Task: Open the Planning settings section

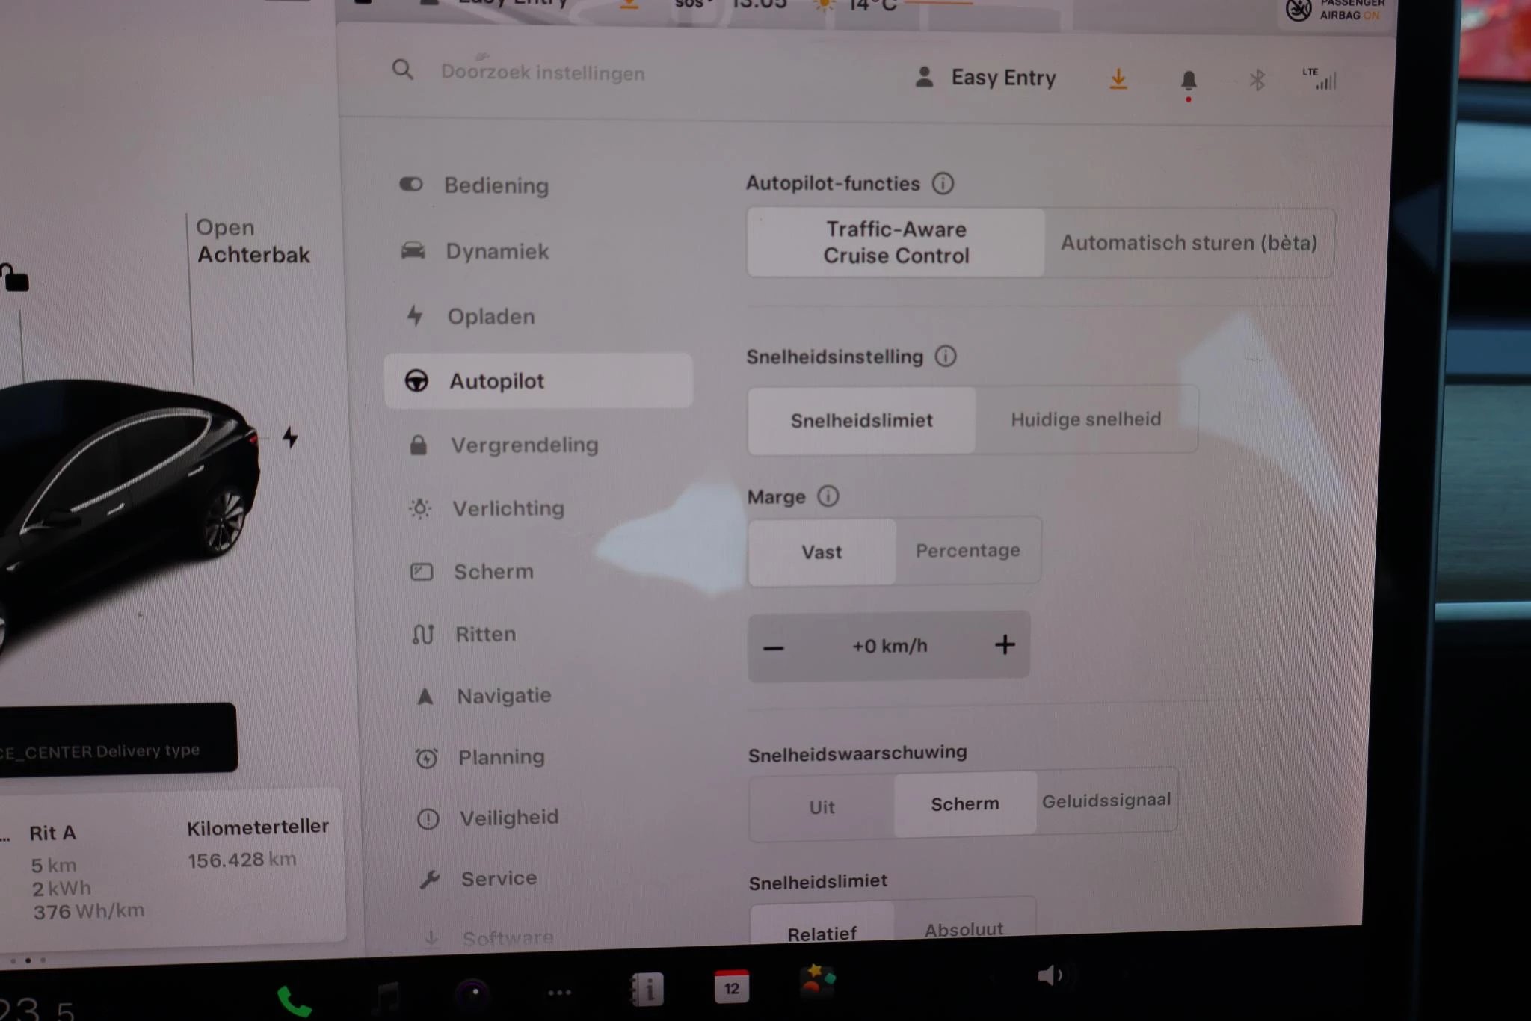Action: pyautogui.click(x=501, y=756)
